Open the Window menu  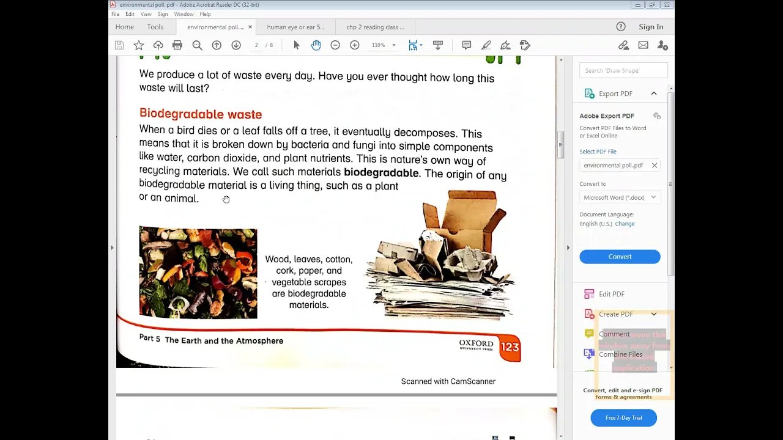(x=184, y=14)
